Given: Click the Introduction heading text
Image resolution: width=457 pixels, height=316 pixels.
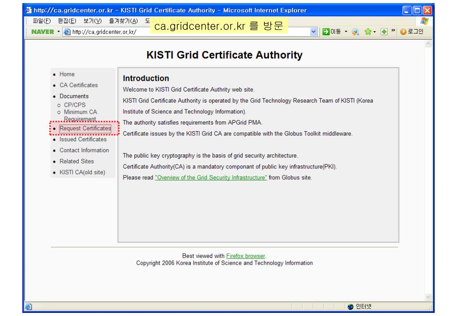Looking at the screenshot, I should coord(146,79).
